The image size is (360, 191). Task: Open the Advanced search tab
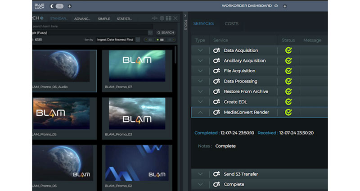[82, 19]
